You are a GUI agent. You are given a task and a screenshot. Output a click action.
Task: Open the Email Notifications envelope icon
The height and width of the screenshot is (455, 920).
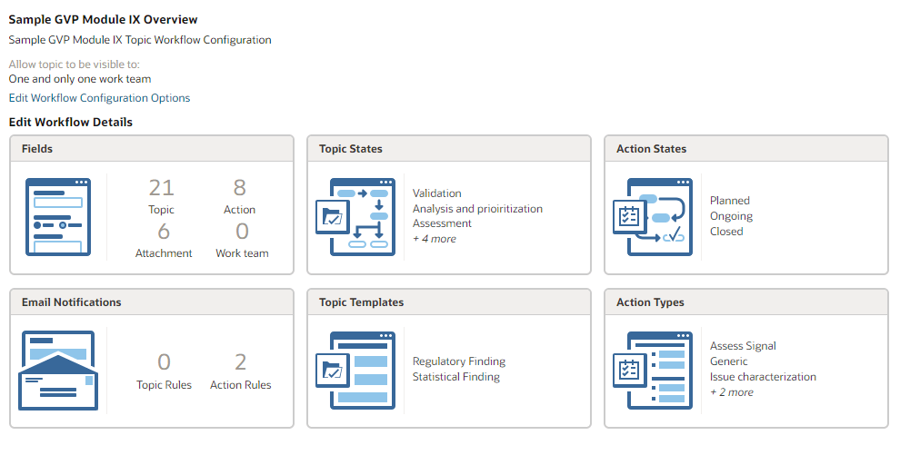tap(58, 371)
